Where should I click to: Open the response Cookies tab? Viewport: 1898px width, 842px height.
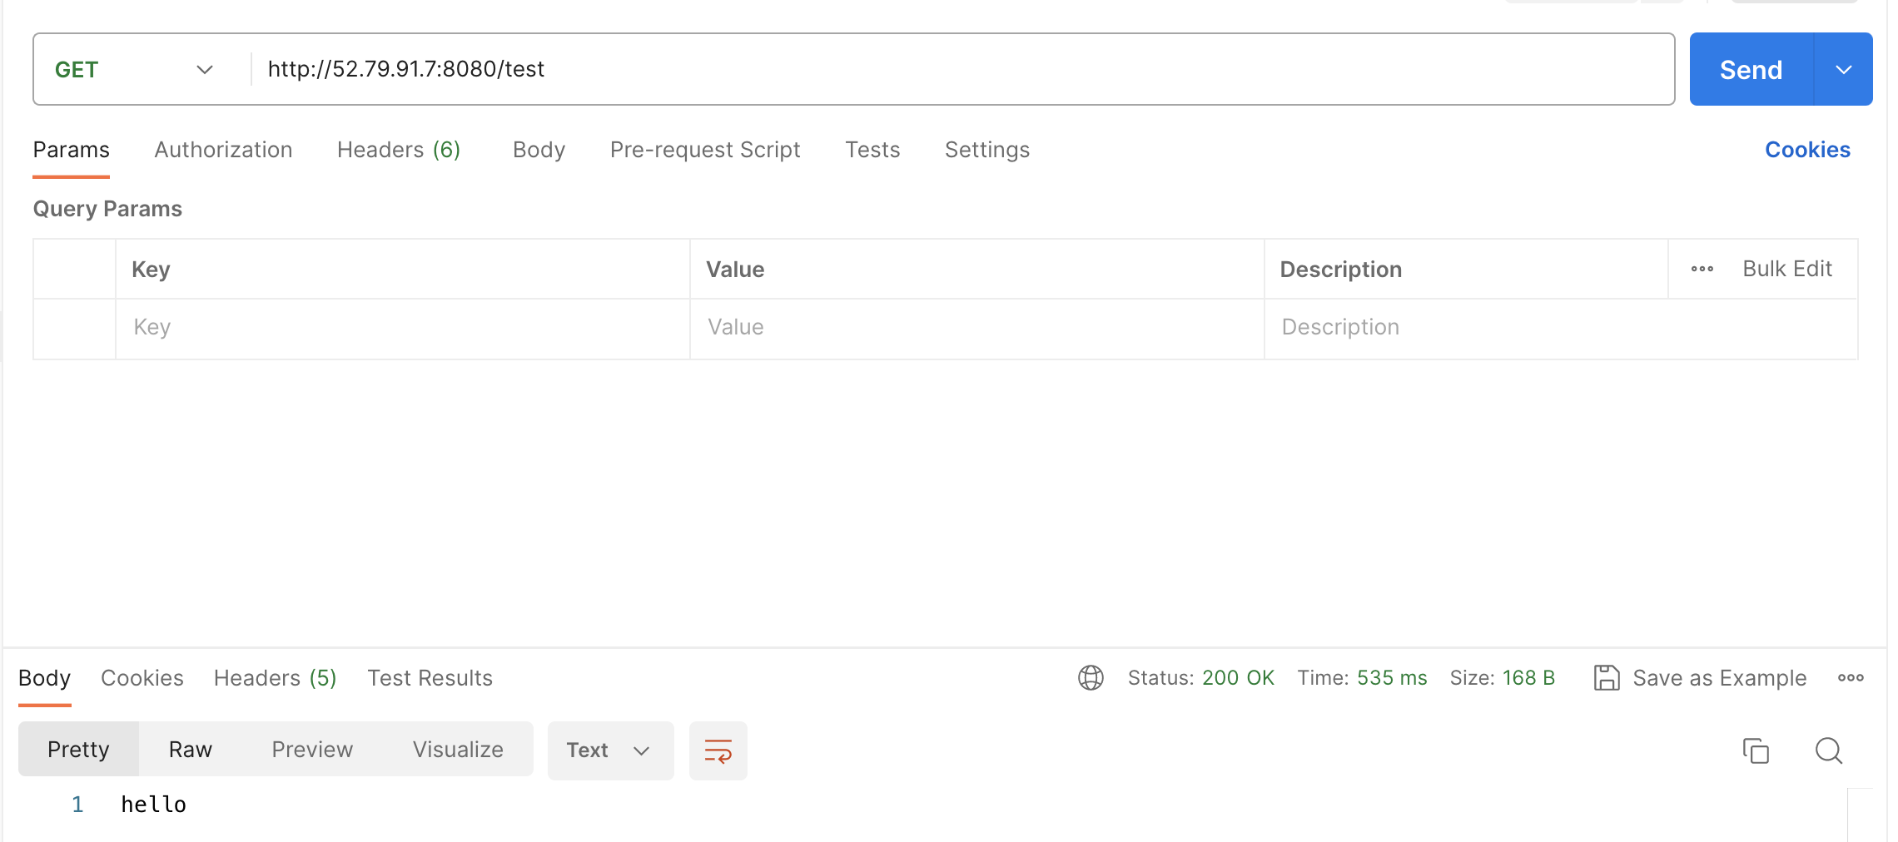point(142,678)
